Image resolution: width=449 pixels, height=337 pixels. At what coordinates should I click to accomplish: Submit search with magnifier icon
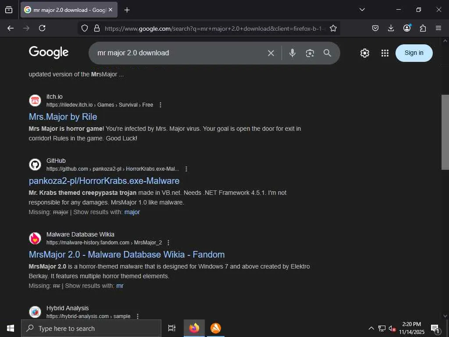(327, 53)
